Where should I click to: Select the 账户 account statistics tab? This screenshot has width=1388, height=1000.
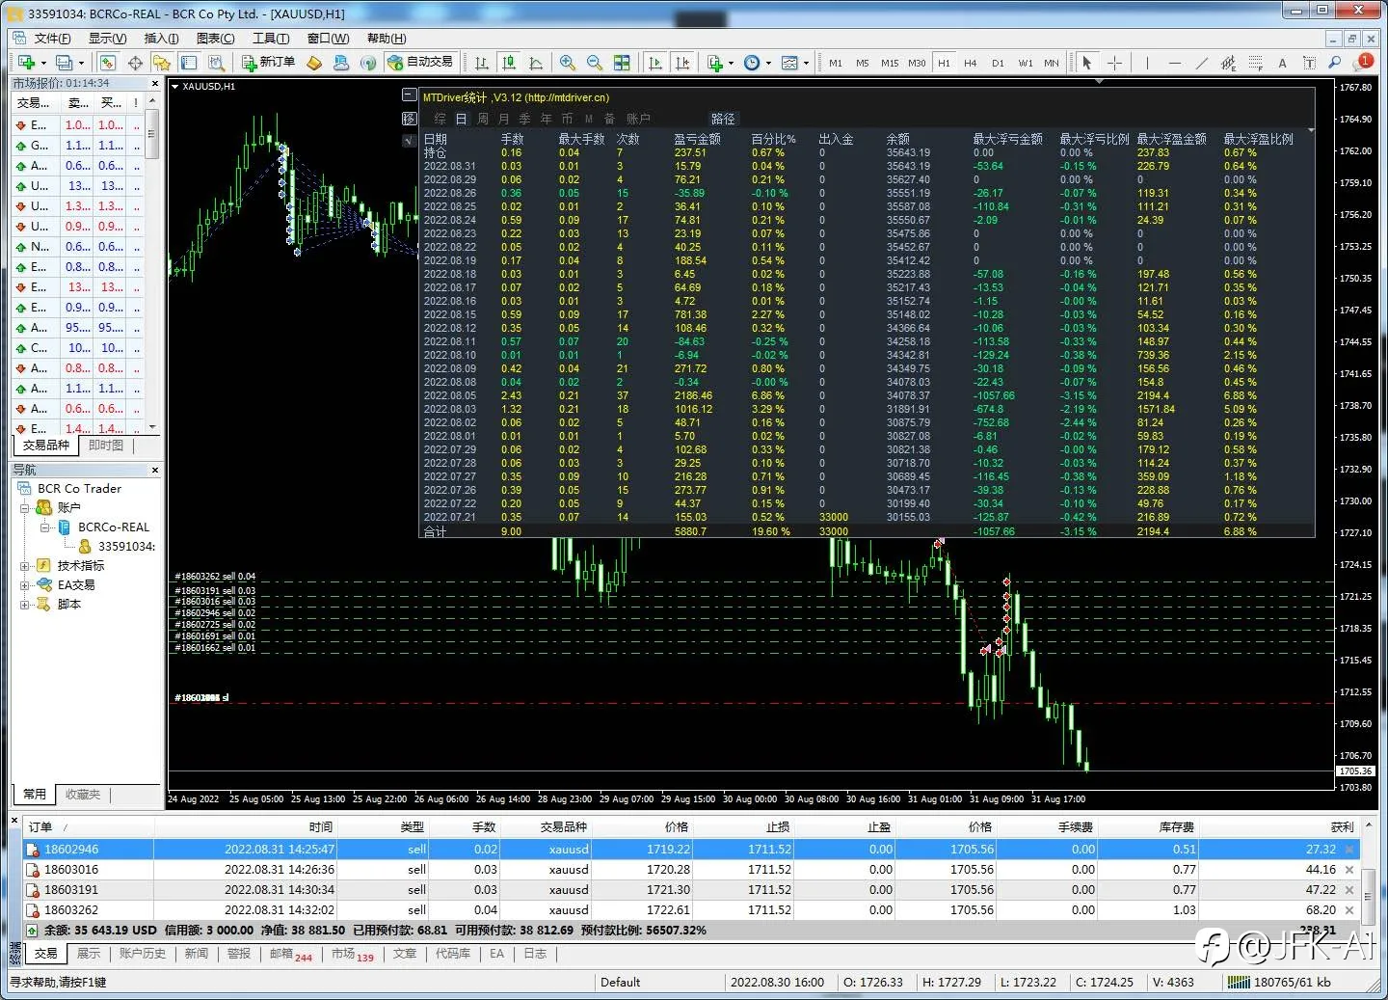click(638, 119)
